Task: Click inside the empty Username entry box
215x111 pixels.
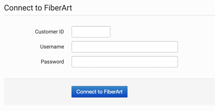Action: coord(124,47)
